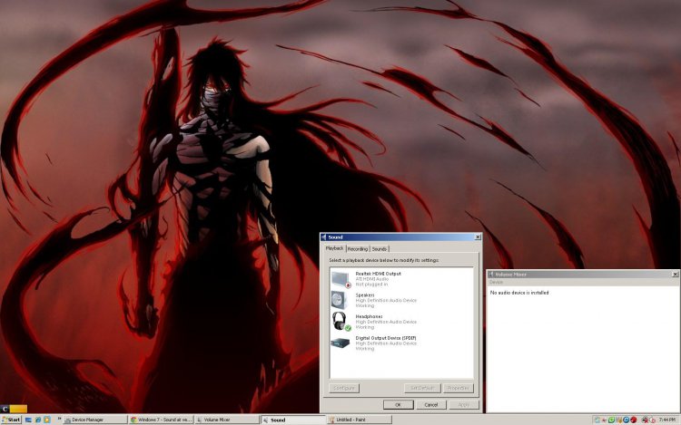This screenshot has height=425, width=681.
Task: Switch to Untitled - Paint taskbar button
Action: pyautogui.click(x=360, y=420)
